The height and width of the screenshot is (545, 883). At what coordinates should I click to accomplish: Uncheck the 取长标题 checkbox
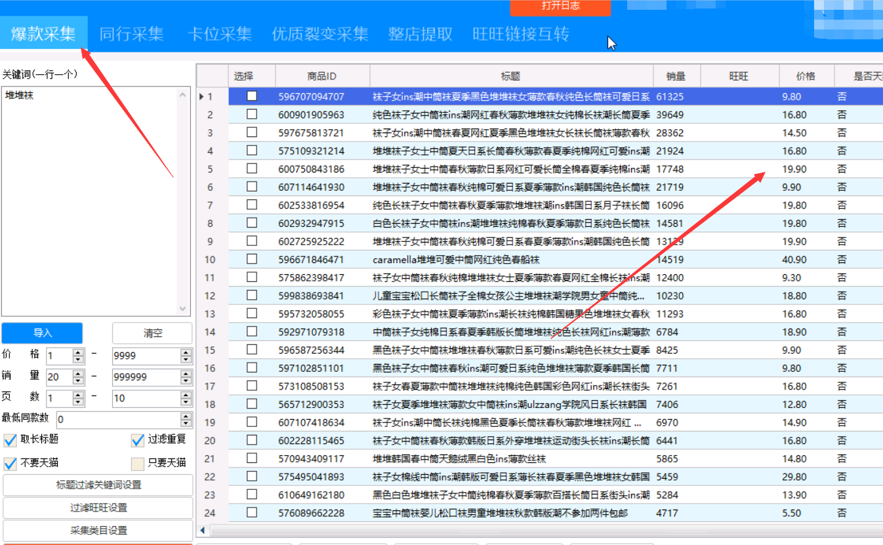pos(9,440)
